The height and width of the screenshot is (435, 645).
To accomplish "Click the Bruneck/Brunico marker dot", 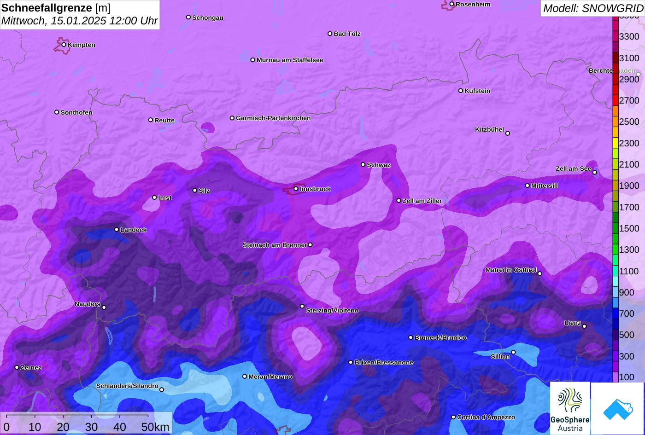I will [x=410, y=337].
